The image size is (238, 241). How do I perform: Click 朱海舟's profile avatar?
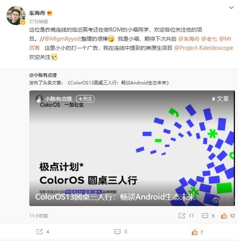pyautogui.click(x=16, y=16)
